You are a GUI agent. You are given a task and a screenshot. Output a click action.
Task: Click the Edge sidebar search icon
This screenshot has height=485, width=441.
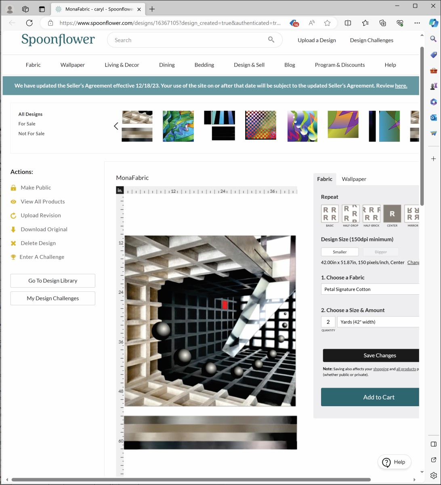[433, 39]
